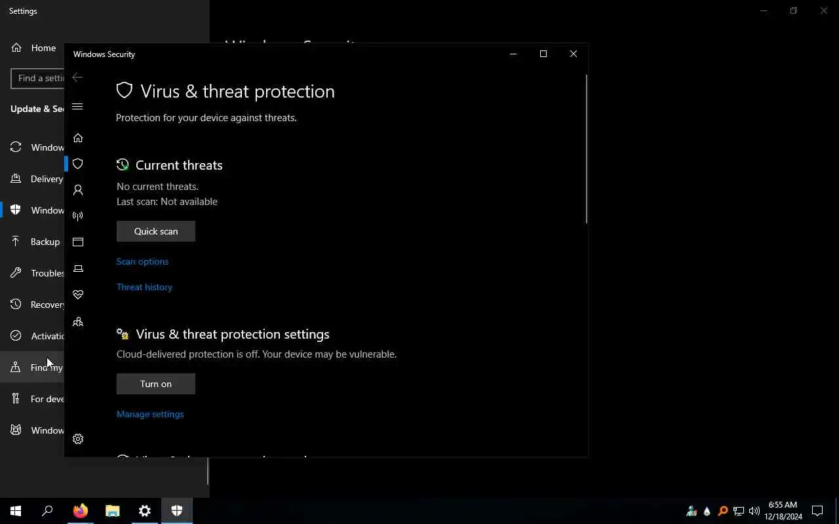This screenshot has width=839, height=524.
Task: Open App & browser control icon
Action: click(x=78, y=242)
